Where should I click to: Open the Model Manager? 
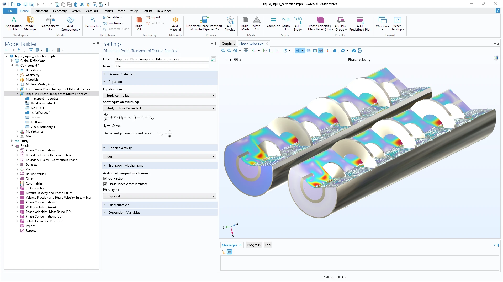[x=30, y=23]
